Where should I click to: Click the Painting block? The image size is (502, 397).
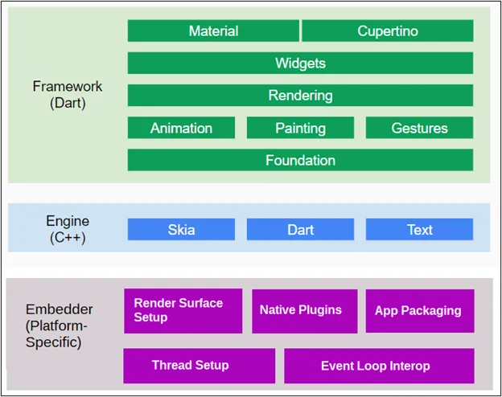coord(300,128)
